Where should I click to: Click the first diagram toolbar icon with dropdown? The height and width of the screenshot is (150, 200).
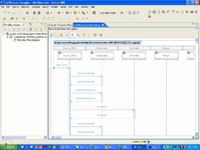pyautogui.click(x=52, y=35)
